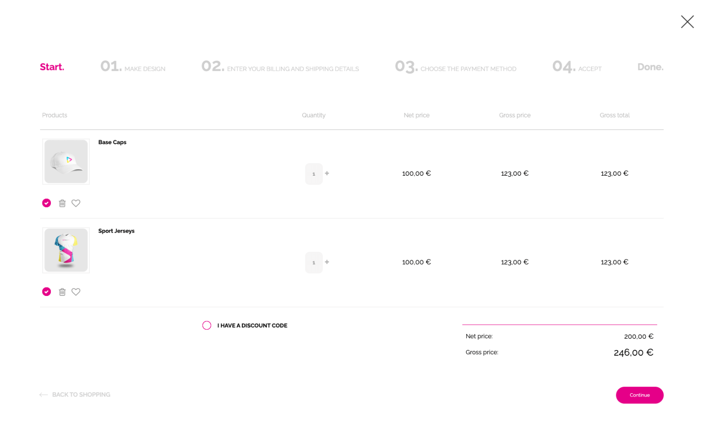
Task: Add Sport Jerseys to wishlist heart
Action: coord(76,292)
